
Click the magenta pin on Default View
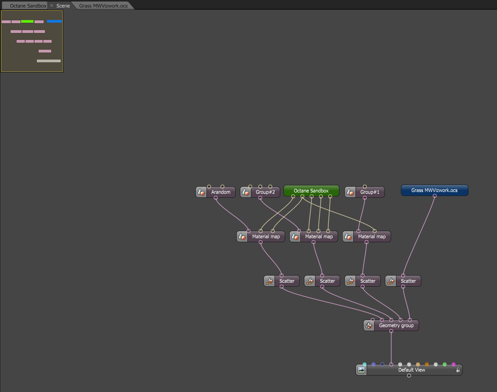click(x=453, y=364)
